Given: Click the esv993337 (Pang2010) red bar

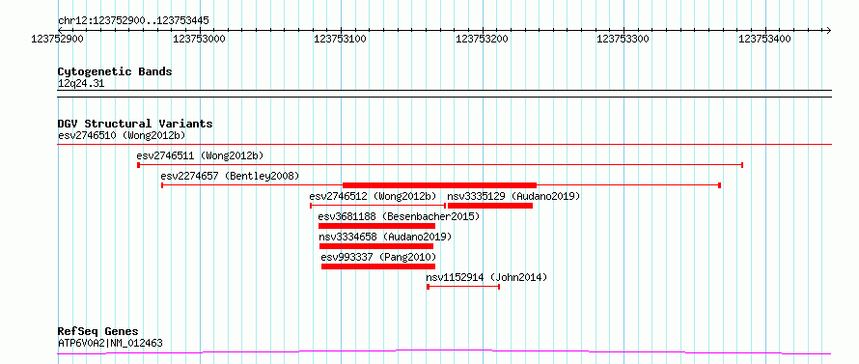Looking at the screenshot, I should pos(378,266).
